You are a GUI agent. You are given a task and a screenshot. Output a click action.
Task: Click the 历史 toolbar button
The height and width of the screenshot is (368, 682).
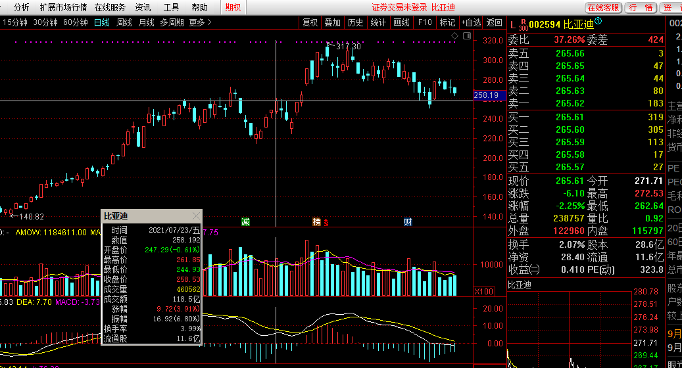click(355, 22)
